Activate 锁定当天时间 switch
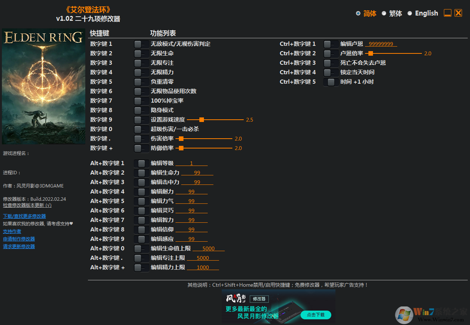The image size is (470, 325). [330, 72]
